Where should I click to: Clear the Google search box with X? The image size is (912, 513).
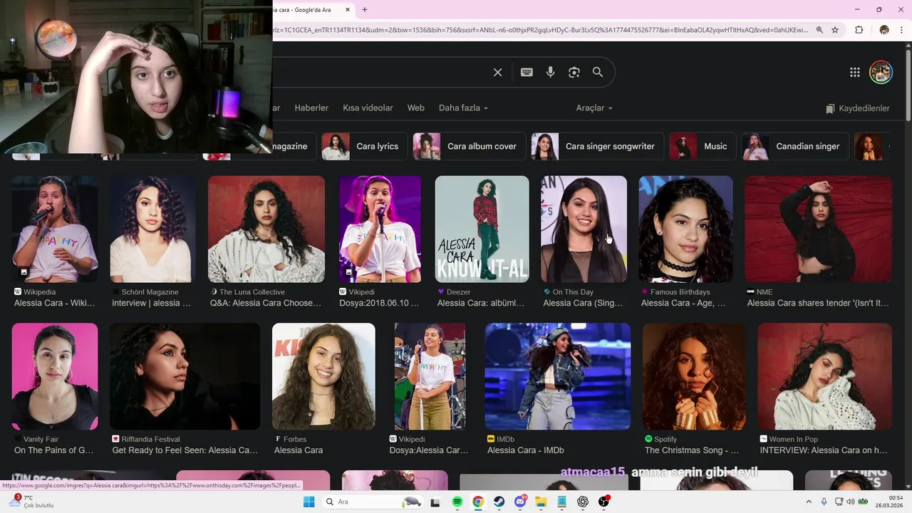[498, 72]
